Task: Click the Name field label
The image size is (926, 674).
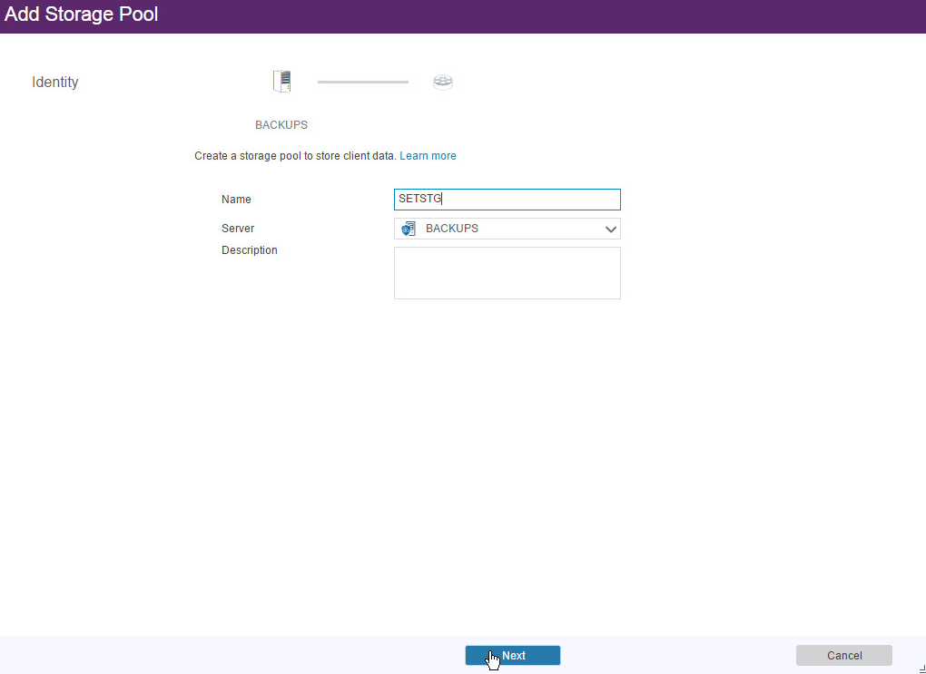Action: tap(236, 200)
